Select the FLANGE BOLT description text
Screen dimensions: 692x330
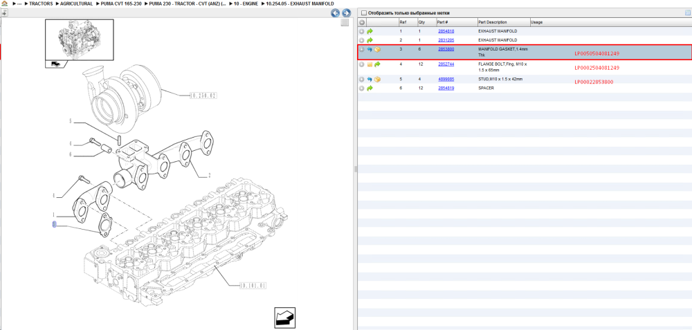click(x=502, y=67)
